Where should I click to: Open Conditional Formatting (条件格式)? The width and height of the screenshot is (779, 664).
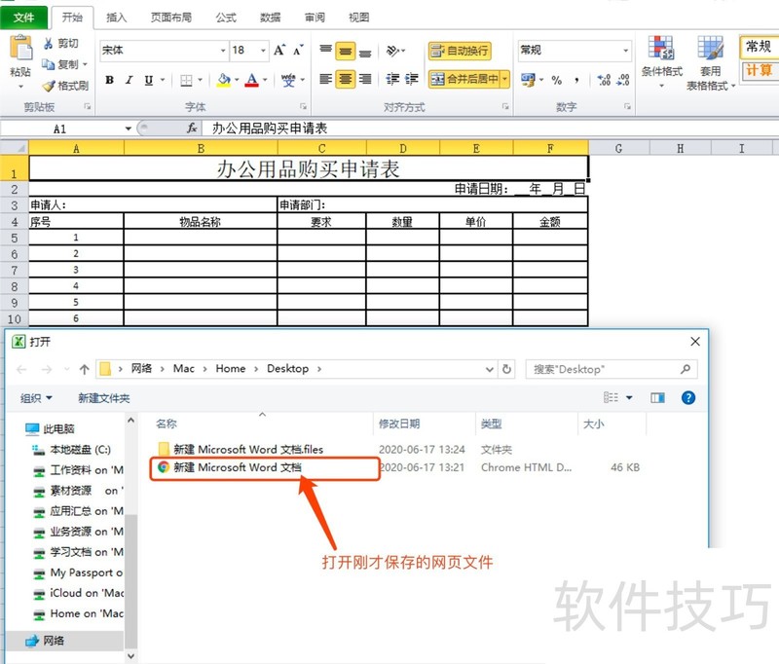662,62
